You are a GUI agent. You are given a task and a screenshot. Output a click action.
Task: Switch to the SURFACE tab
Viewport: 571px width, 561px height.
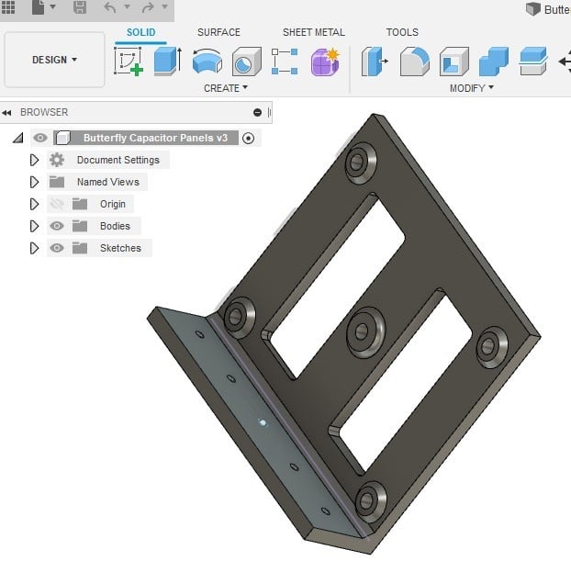pos(218,32)
